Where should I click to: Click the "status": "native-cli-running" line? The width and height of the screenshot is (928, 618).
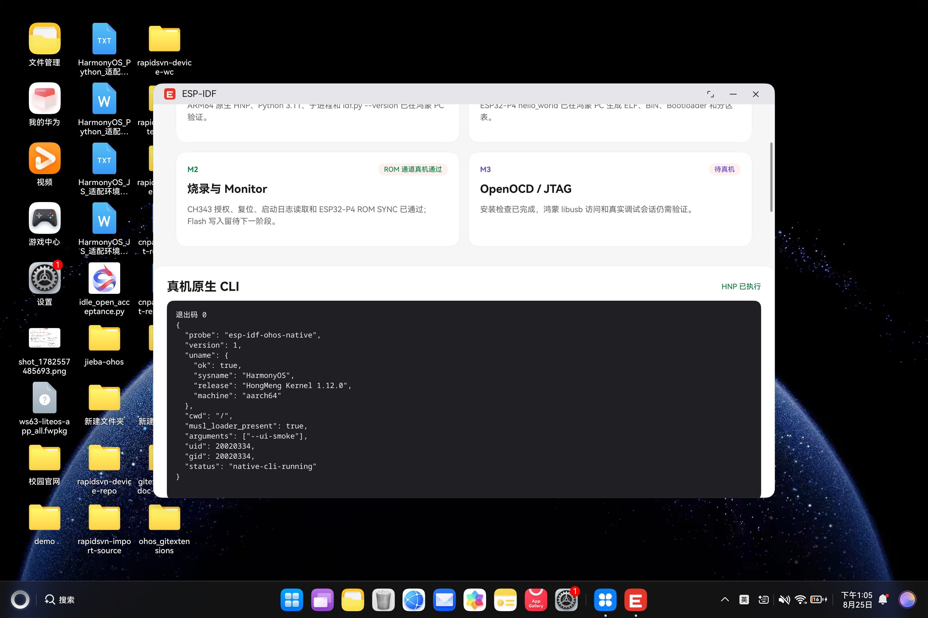pos(250,466)
